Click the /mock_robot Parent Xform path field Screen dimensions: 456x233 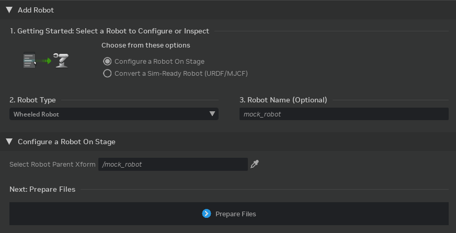click(174, 164)
